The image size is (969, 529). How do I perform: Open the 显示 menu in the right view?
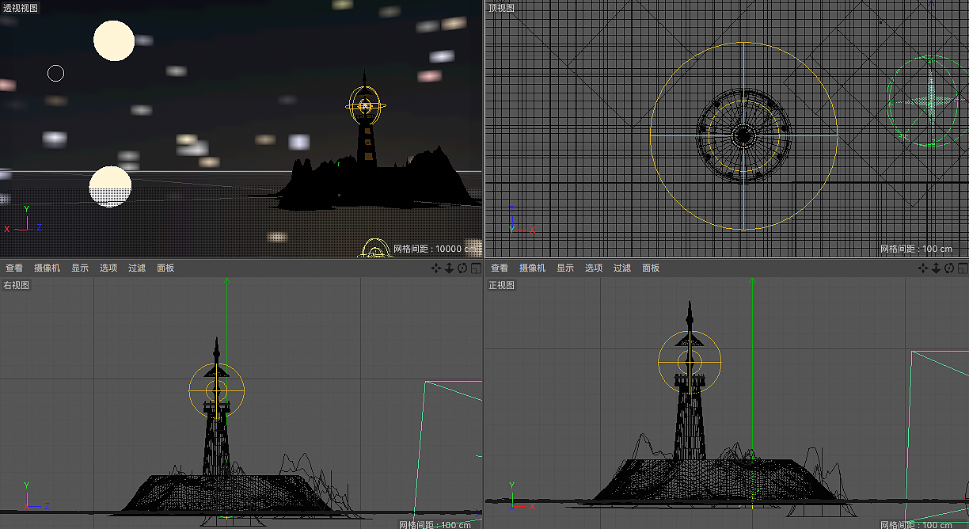tap(80, 268)
